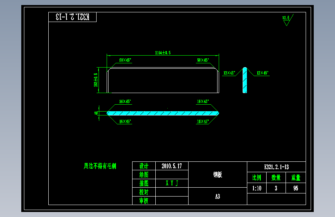Select the 12×45° label right of the vertical cyan section

point(262,73)
